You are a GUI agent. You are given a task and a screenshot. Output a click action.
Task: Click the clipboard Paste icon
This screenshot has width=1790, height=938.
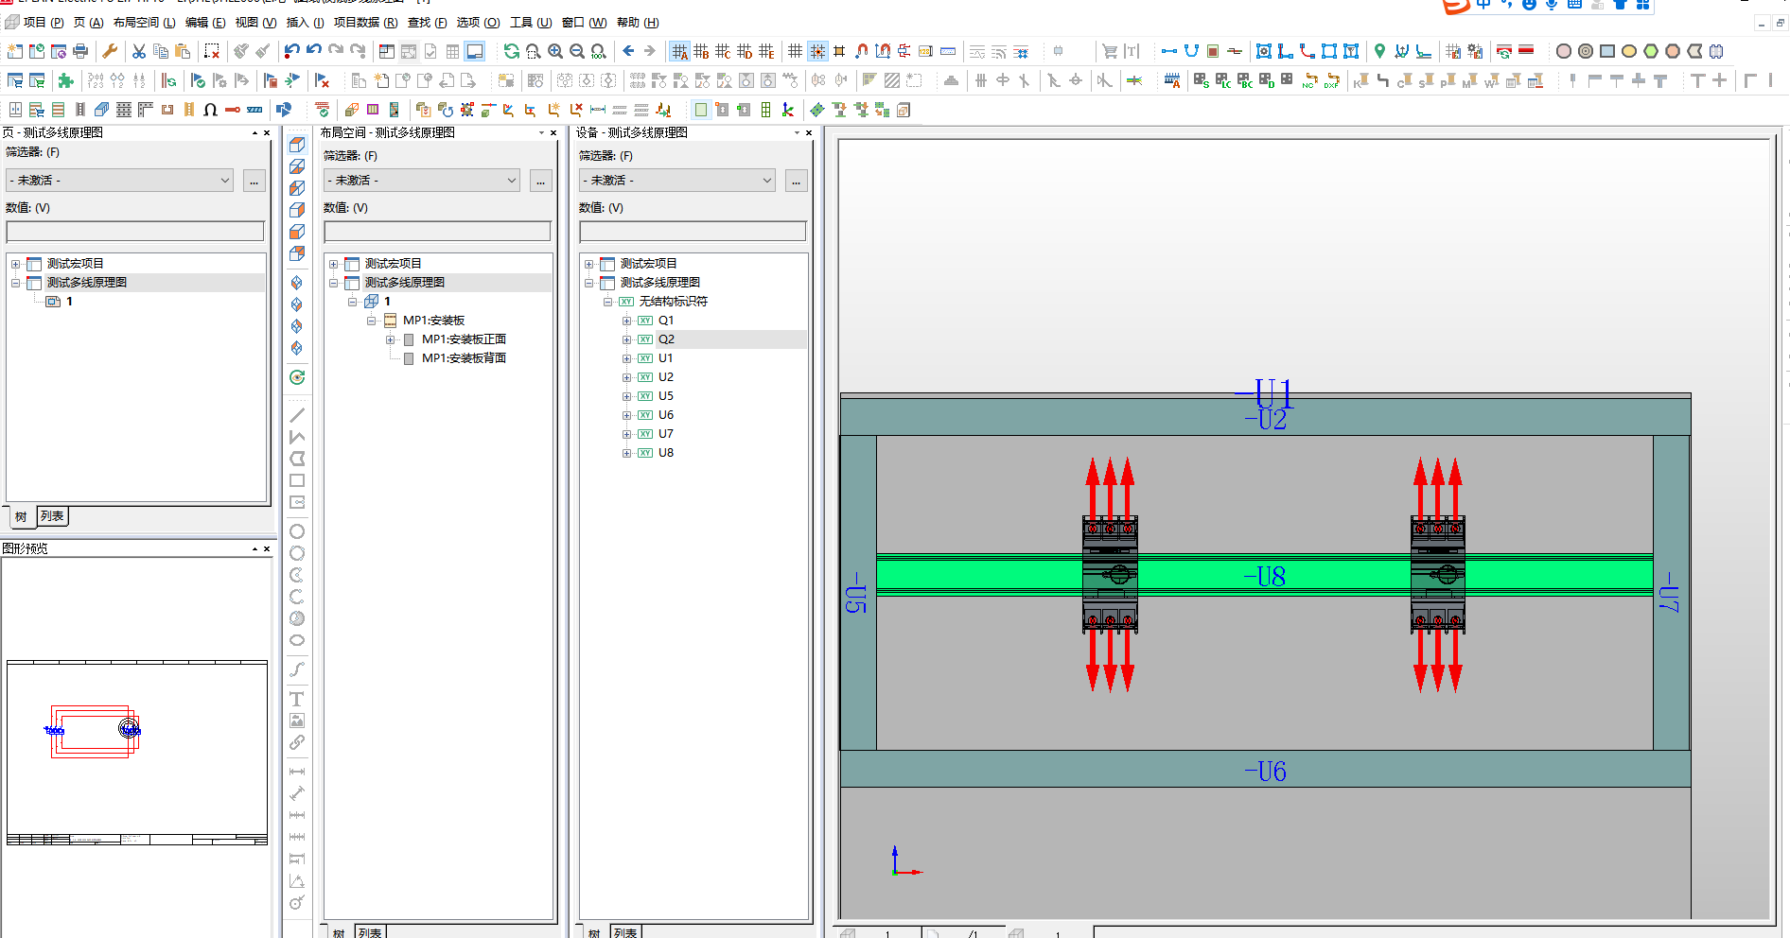tap(183, 51)
